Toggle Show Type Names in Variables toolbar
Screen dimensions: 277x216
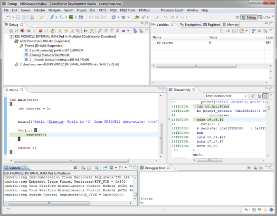(x=222, y=31)
